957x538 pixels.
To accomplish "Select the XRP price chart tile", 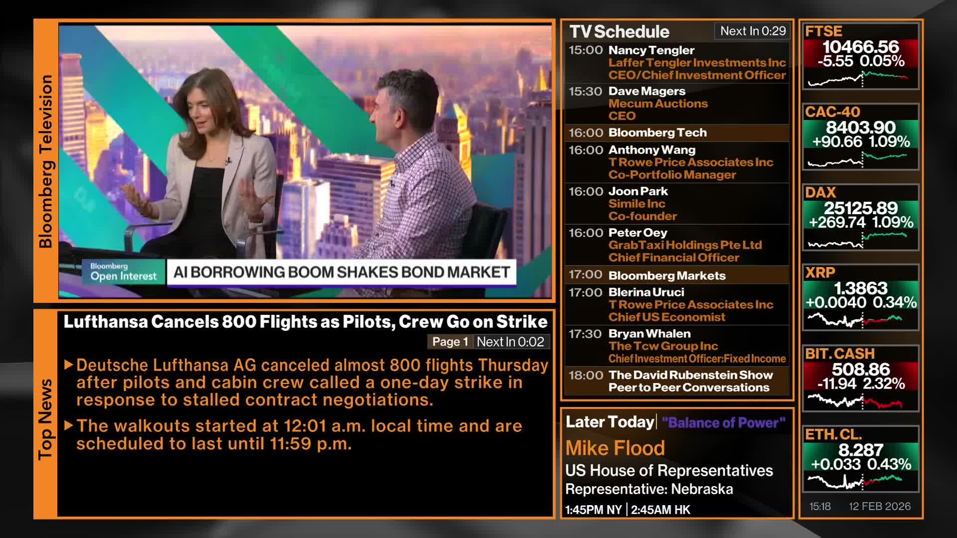I will (860, 297).
